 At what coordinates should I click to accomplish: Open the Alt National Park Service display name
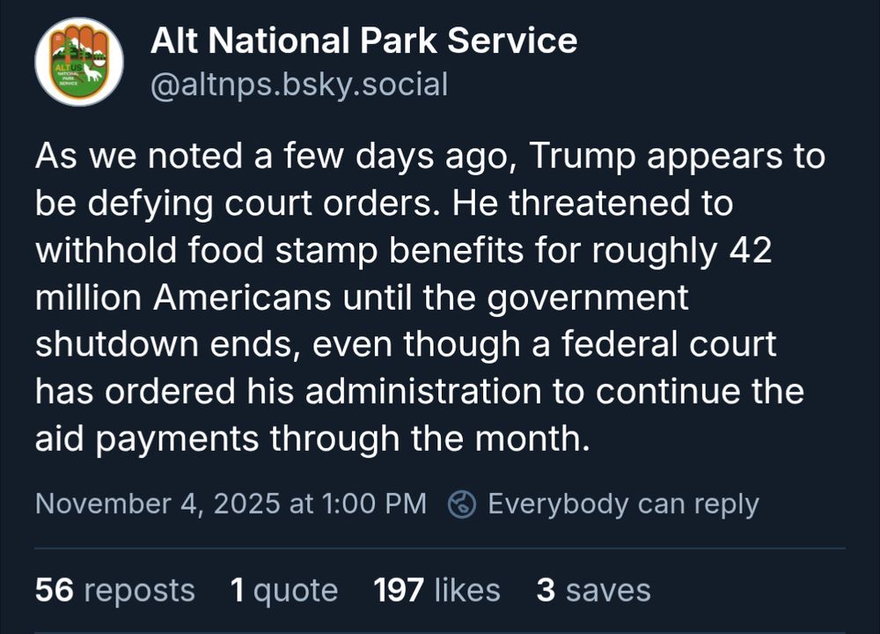[365, 40]
